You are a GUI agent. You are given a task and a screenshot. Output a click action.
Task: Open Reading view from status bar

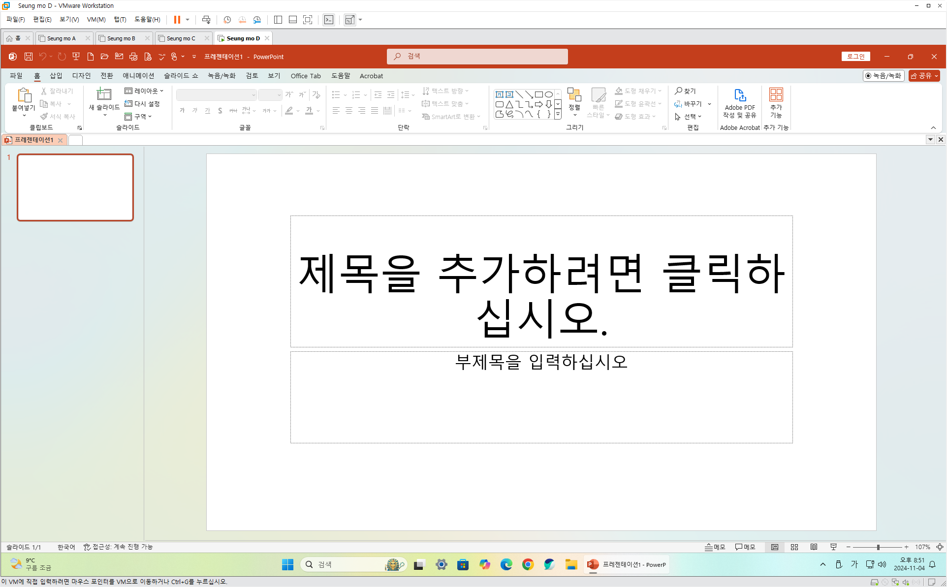click(x=814, y=547)
